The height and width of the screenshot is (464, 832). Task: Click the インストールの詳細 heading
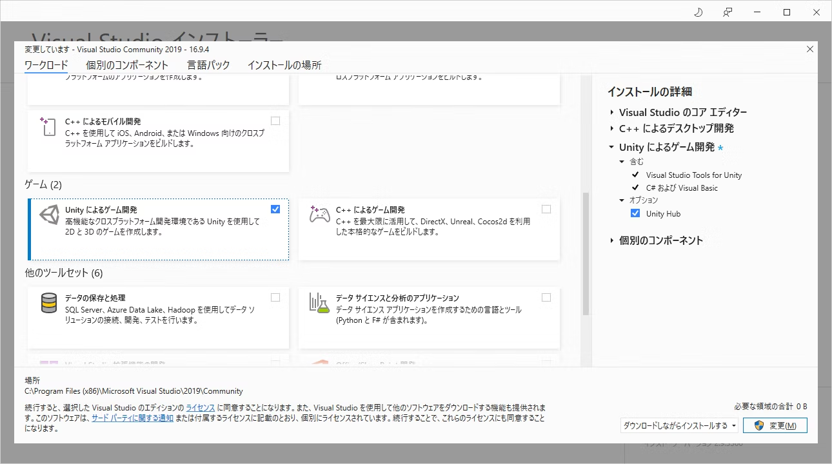click(649, 92)
